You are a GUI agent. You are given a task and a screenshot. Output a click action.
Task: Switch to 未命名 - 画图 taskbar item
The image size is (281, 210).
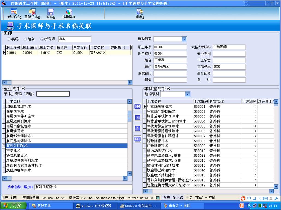click(x=182, y=206)
